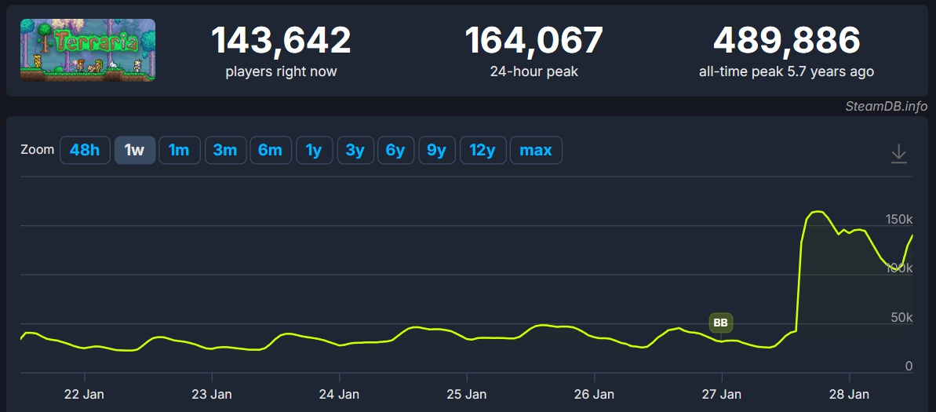
Task: Click the Terraria game thumbnail
Action: tap(88, 50)
